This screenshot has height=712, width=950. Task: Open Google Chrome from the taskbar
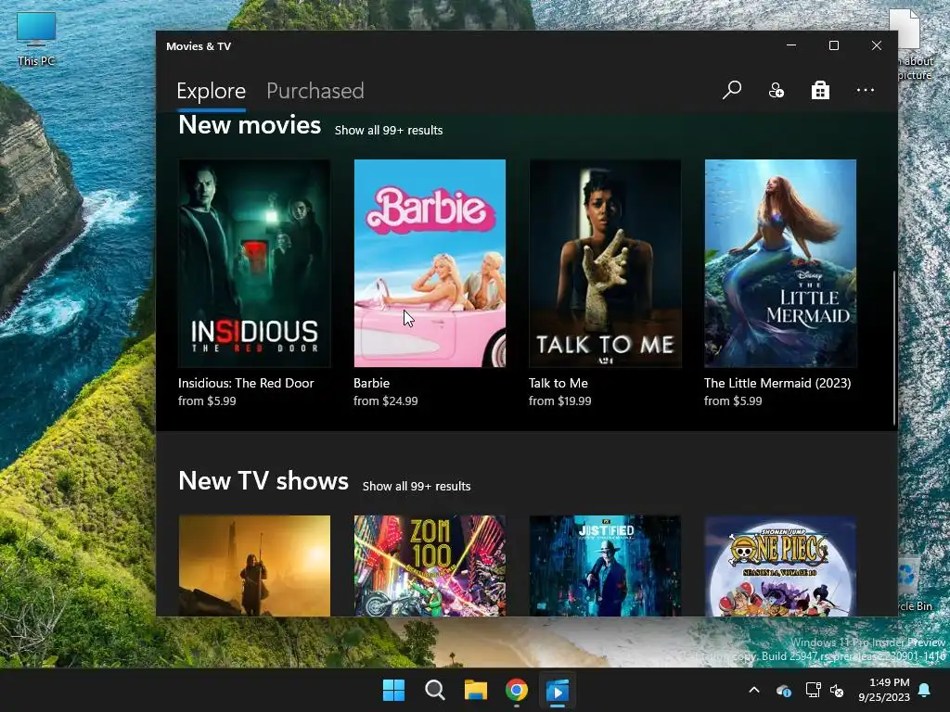[516, 690]
